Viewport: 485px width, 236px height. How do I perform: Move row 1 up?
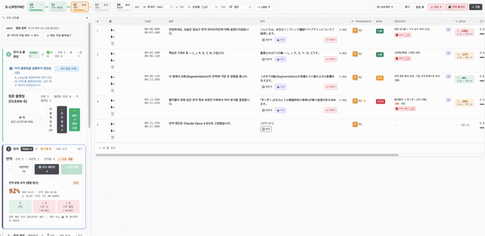point(112,30)
